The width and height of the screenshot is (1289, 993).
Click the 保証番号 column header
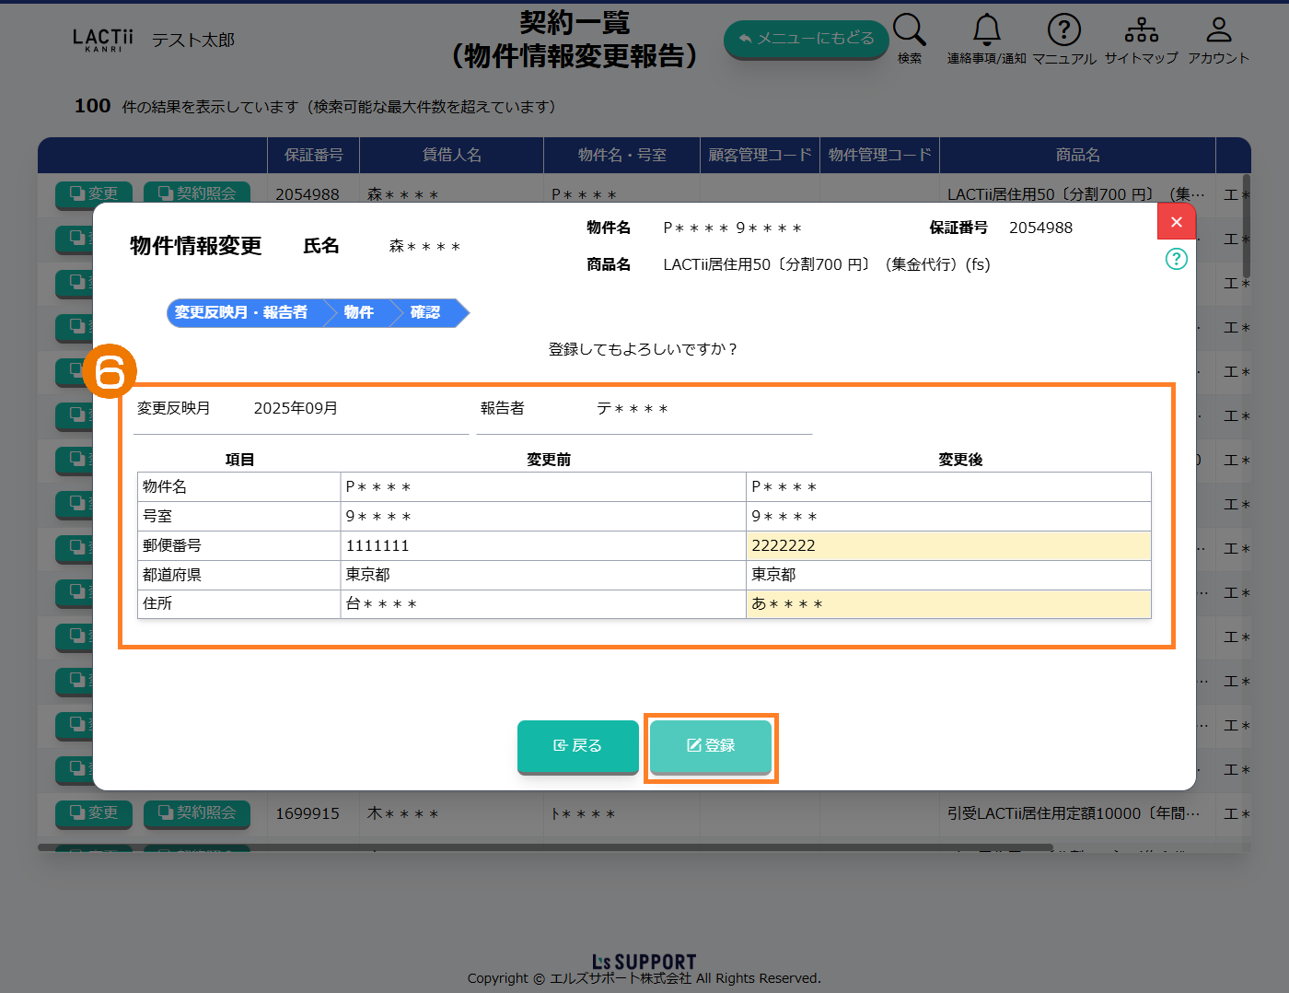[313, 155]
